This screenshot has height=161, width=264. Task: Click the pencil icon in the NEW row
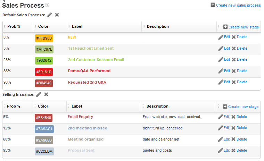tap(221, 37)
